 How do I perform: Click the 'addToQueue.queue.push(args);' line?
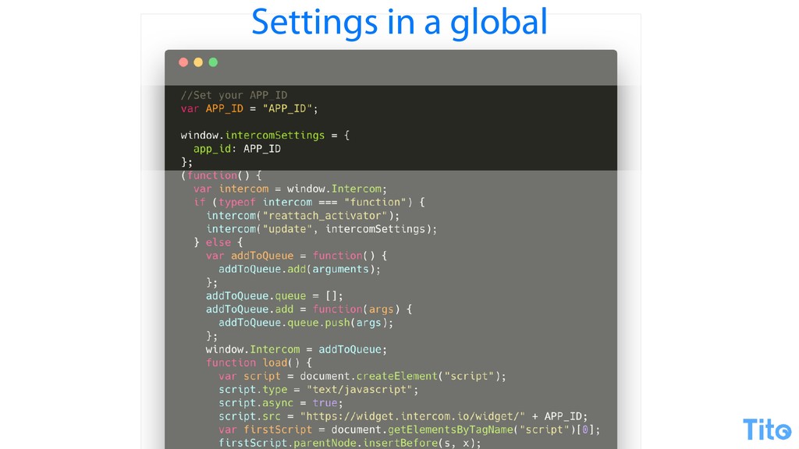[x=306, y=323]
